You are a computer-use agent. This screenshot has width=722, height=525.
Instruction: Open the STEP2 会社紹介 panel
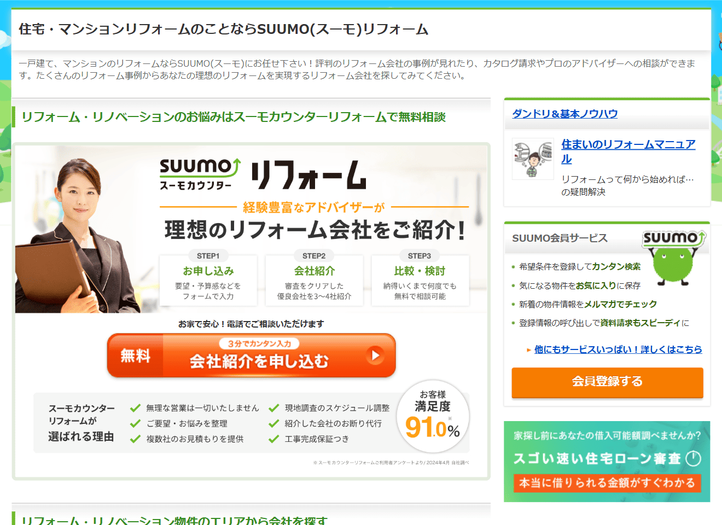point(314,280)
